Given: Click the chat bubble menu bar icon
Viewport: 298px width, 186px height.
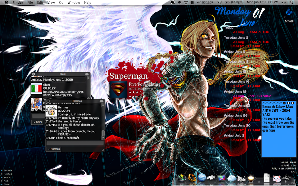Looking at the screenshot, I should tap(179, 2).
